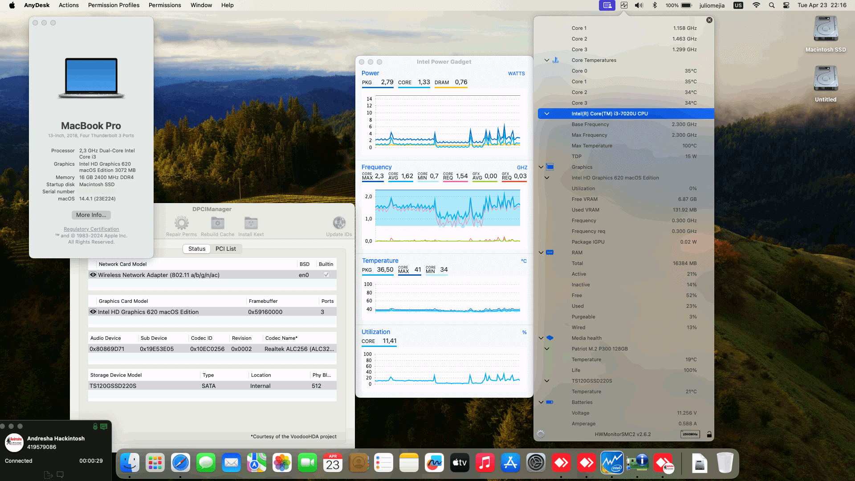Click Intel Power Gadget dock icon
The width and height of the screenshot is (855, 481).
(x=612, y=463)
